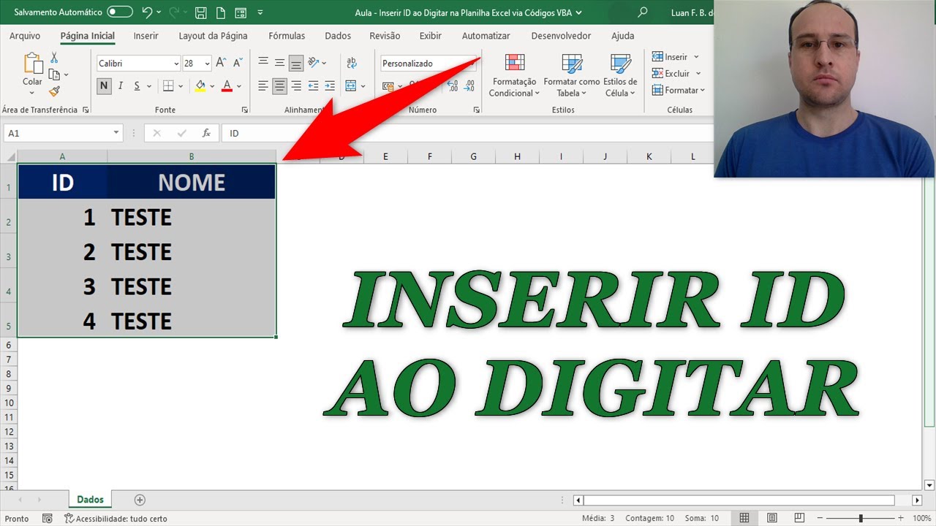Open Formatação Condicional menu
Image resolution: width=936 pixels, height=526 pixels.
click(x=514, y=75)
